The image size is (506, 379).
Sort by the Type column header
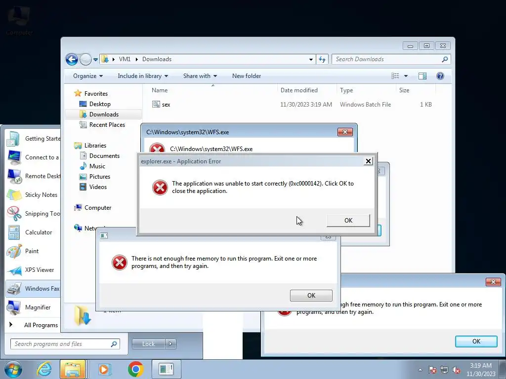point(346,90)
